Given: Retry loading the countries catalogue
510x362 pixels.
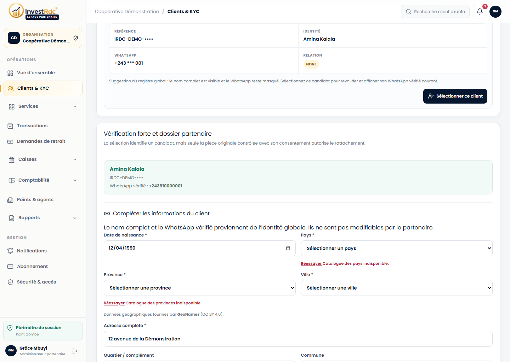Looking at the screenshot, I should (311, 263).
